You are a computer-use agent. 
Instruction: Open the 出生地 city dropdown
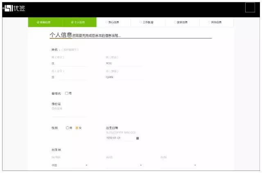click(x=178, y=165)
